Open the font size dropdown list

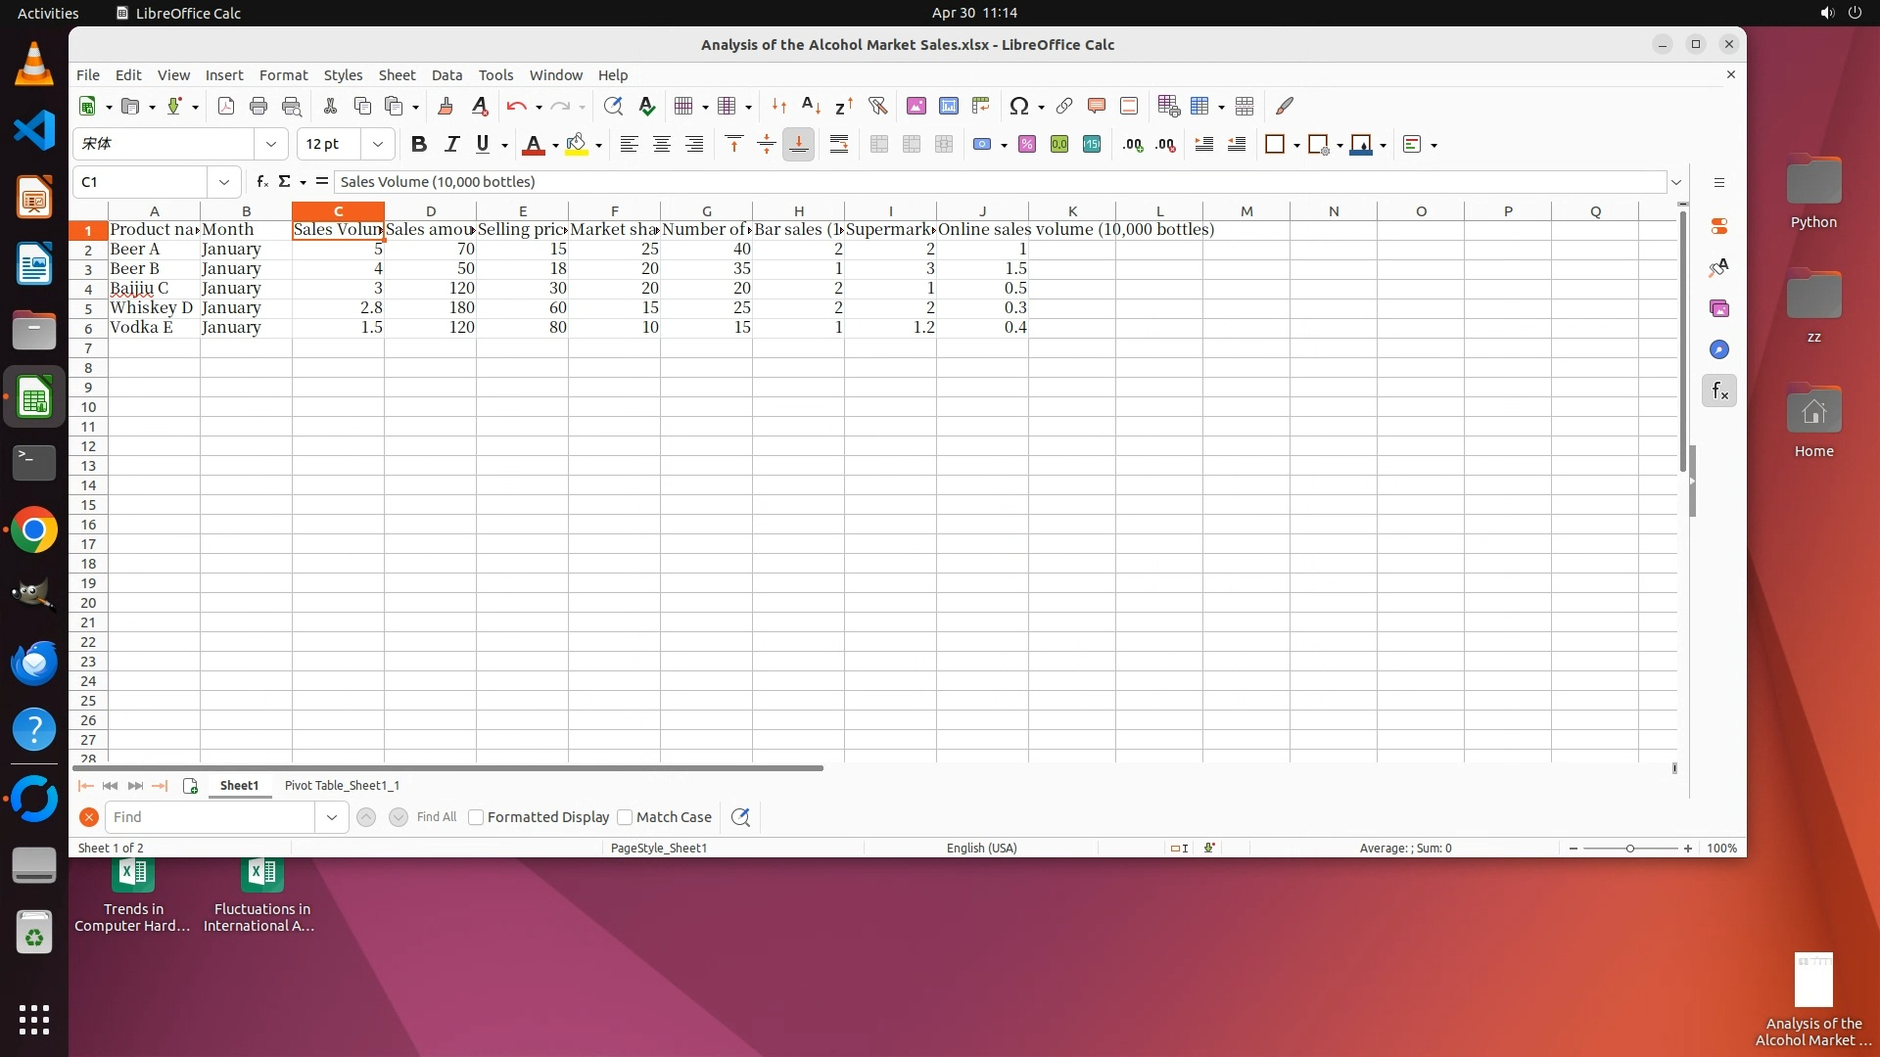pos(377,144)
